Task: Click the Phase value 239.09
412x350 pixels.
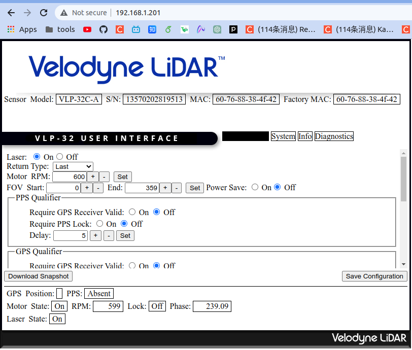Action: 212,306
